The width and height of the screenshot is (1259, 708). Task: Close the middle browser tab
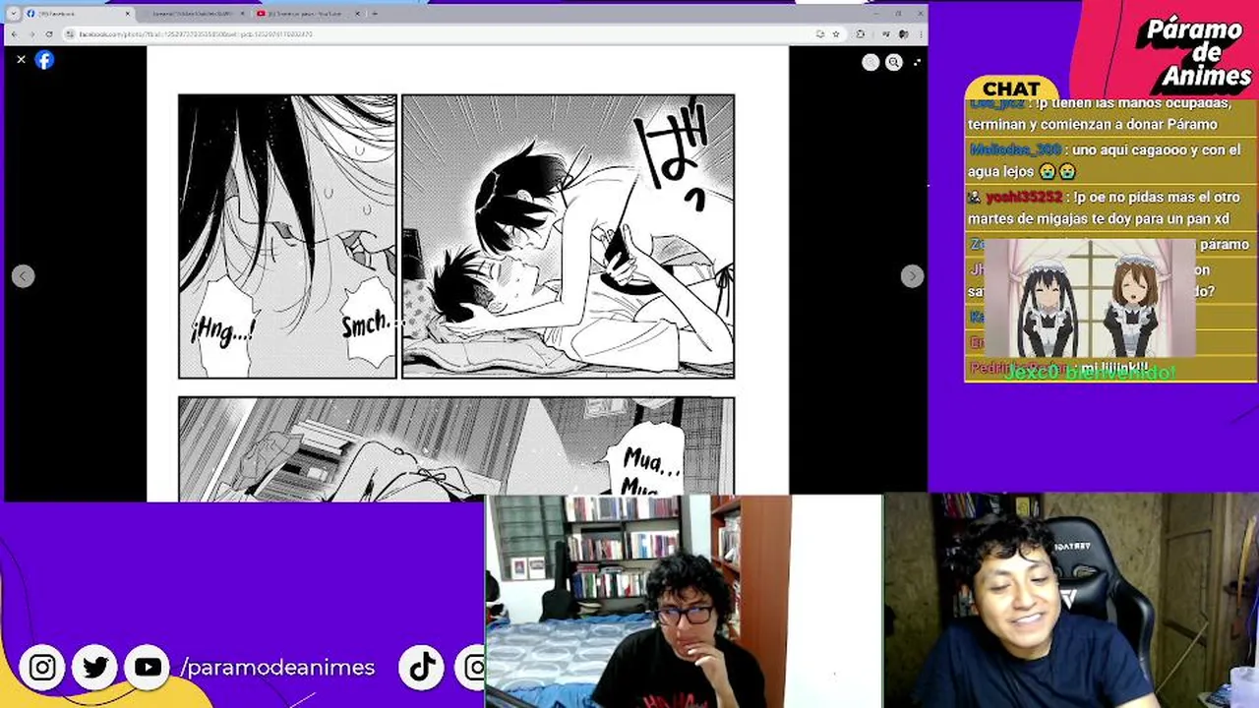242,14
